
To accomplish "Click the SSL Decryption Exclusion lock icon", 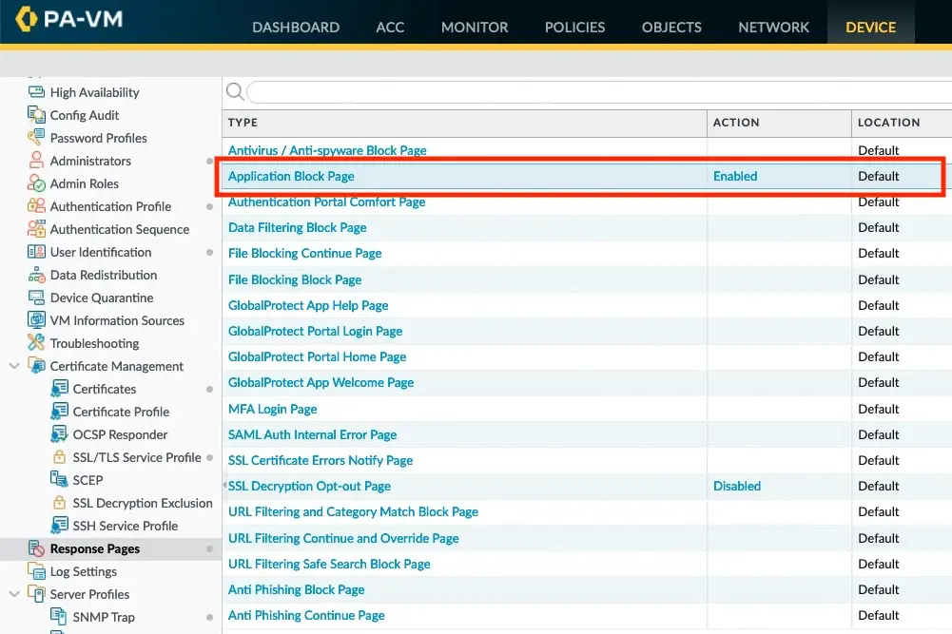I will [x=59, y=503].
